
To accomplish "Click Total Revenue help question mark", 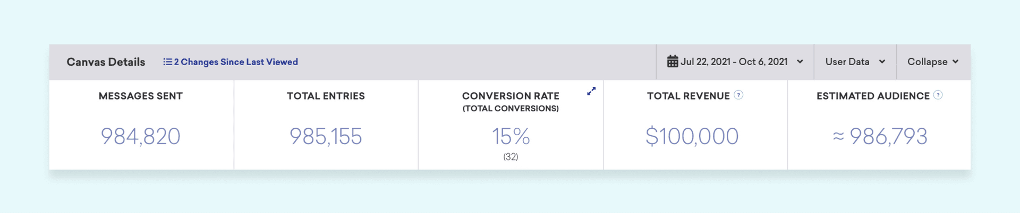I will click(x=738, y=95).
